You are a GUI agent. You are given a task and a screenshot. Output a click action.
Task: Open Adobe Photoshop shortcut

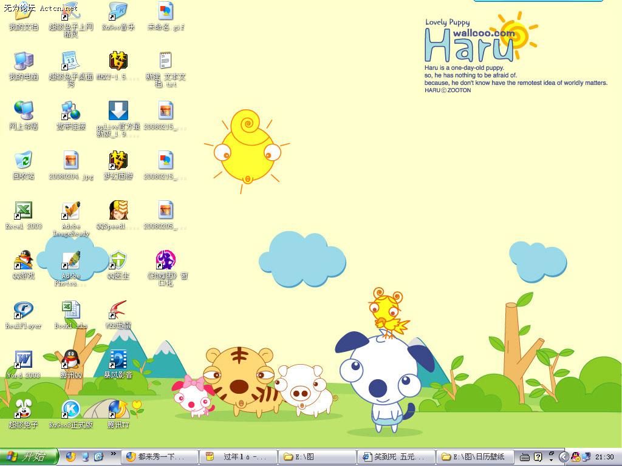pyautogui.click(x=70, y=268)
